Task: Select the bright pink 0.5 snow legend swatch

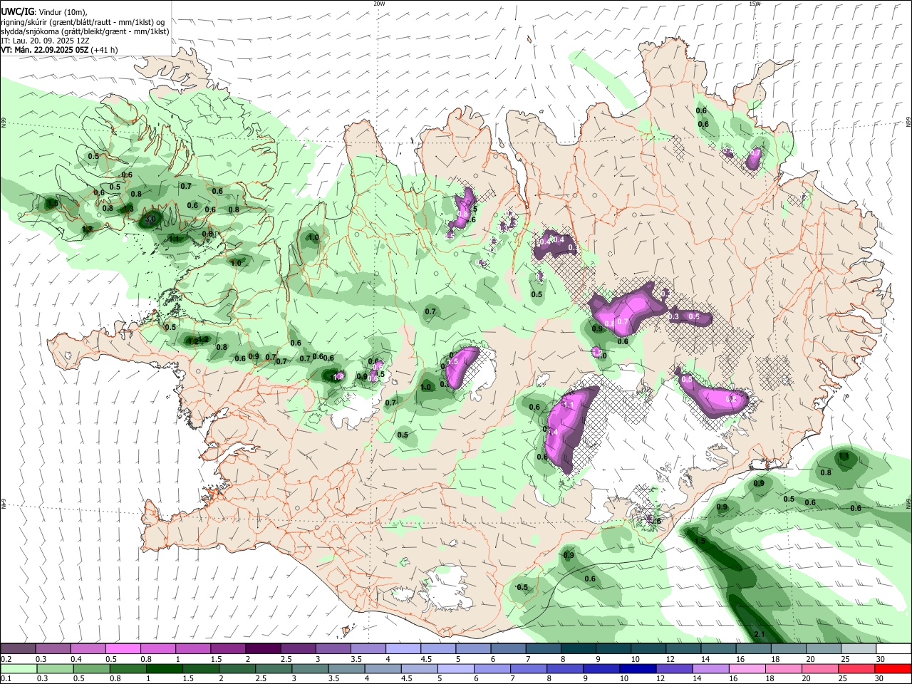Action: click(x=123, y=649)
